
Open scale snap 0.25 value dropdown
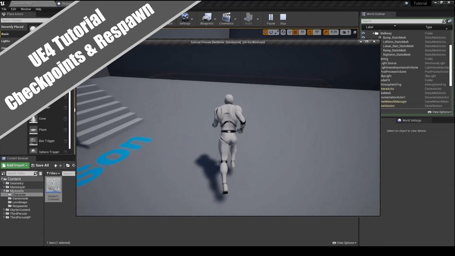[333, 32]
